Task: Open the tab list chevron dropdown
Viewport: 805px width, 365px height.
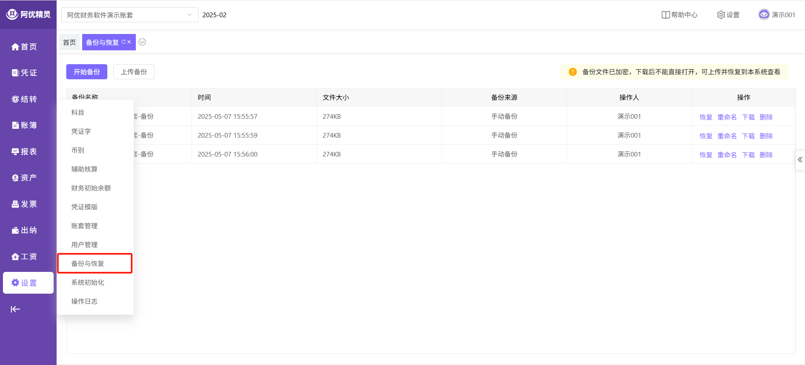Action: (142, 42)
